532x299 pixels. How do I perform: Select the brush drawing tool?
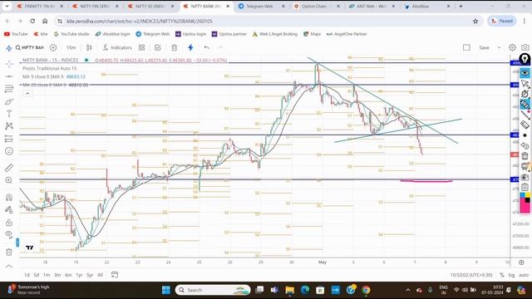click(9, 101)
